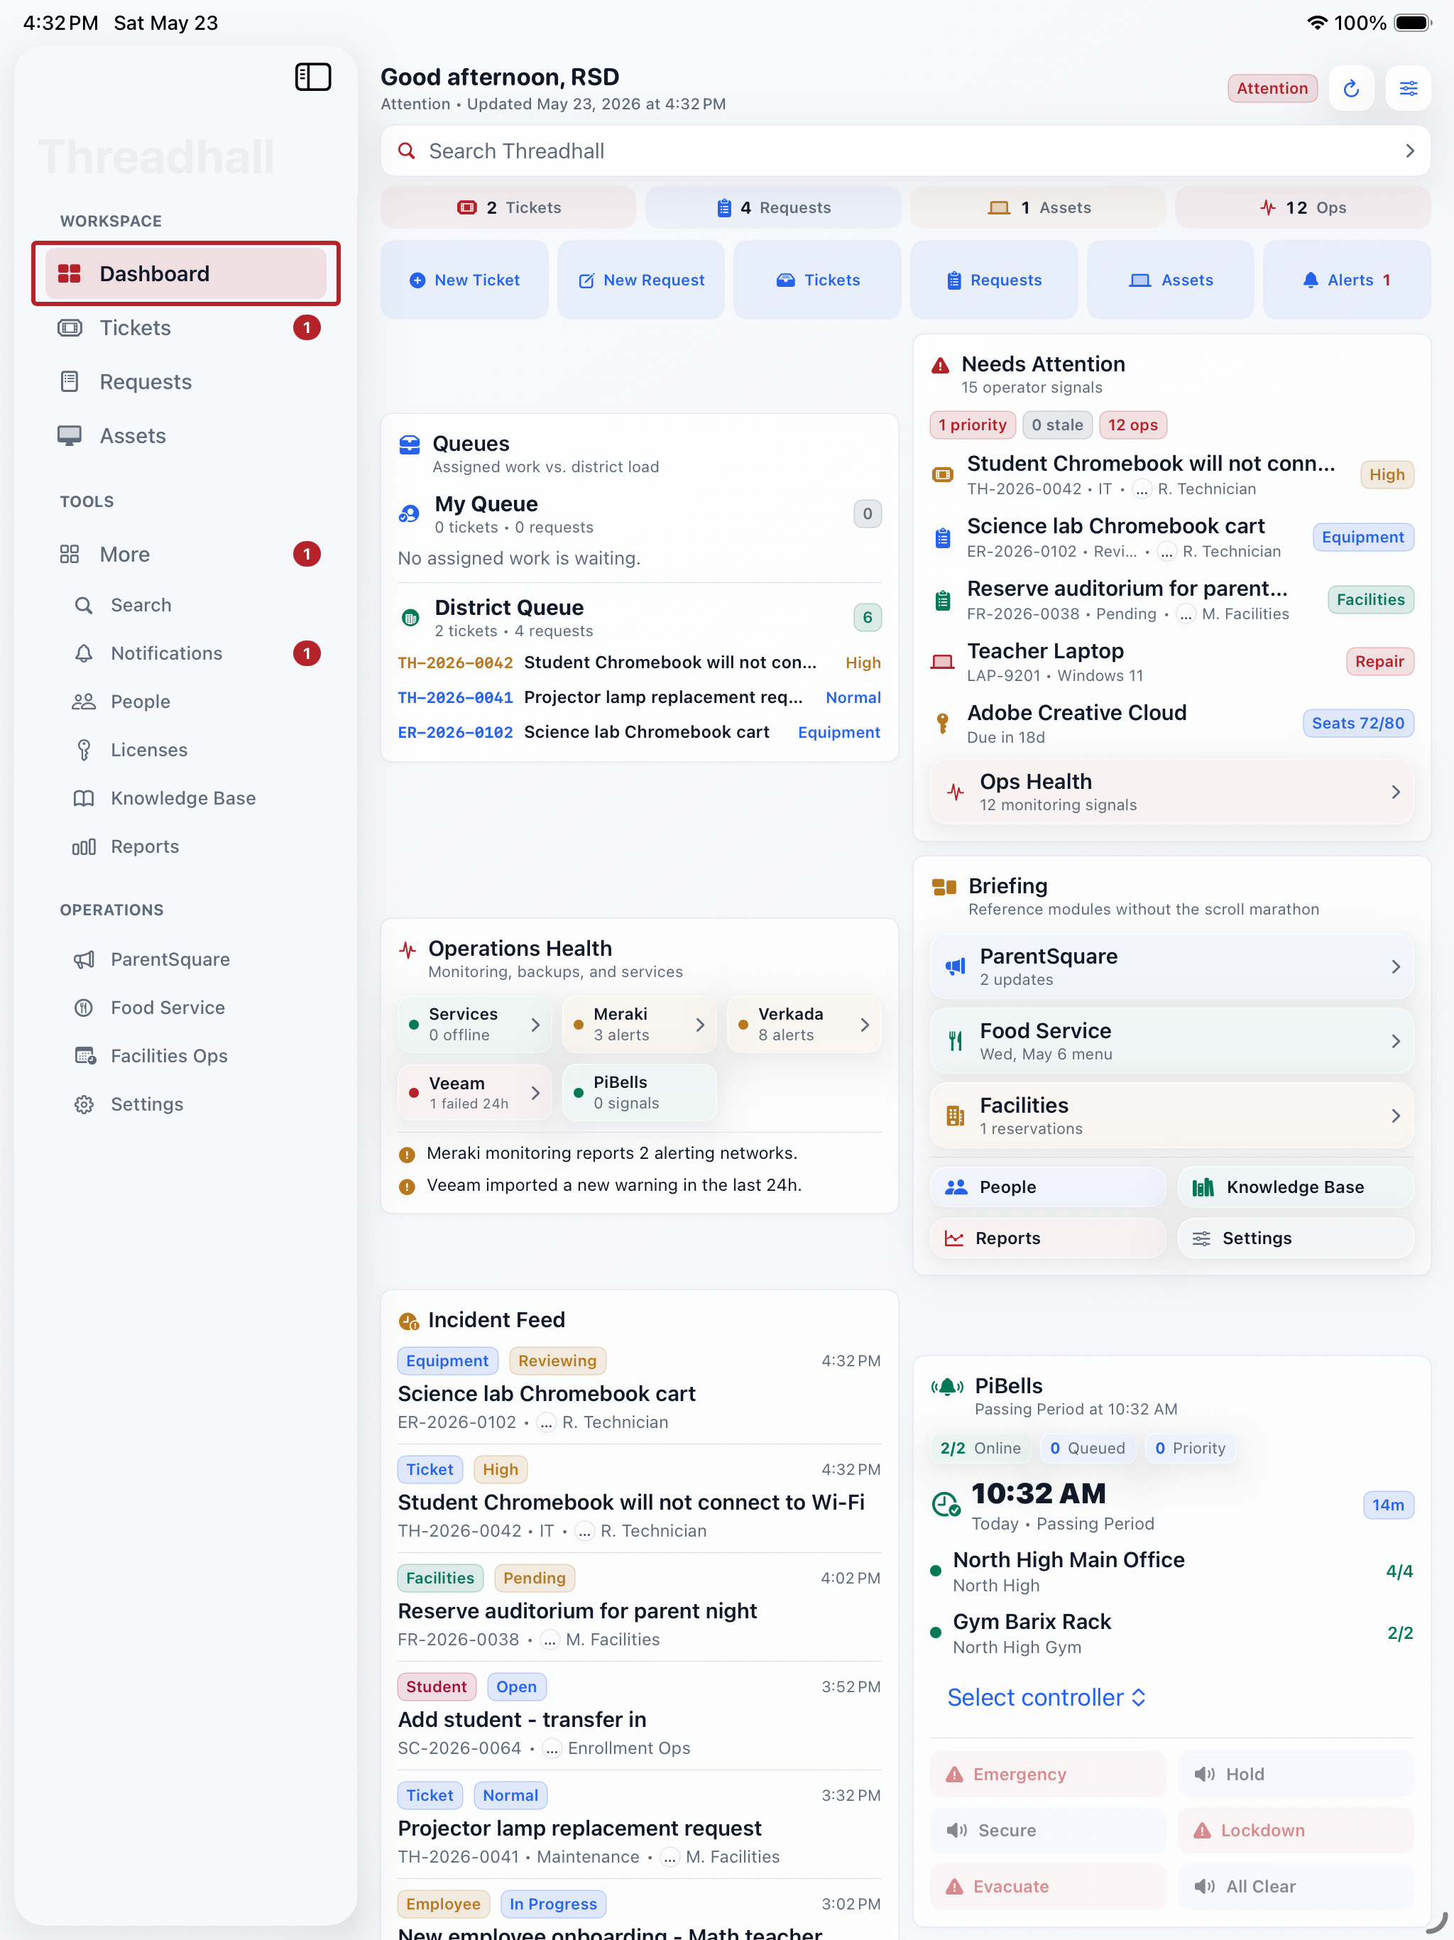
Task: Expand the Food Service briefing row
Action: point(1171,1041)
